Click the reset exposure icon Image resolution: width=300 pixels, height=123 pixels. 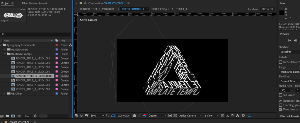tap(243, 116)
